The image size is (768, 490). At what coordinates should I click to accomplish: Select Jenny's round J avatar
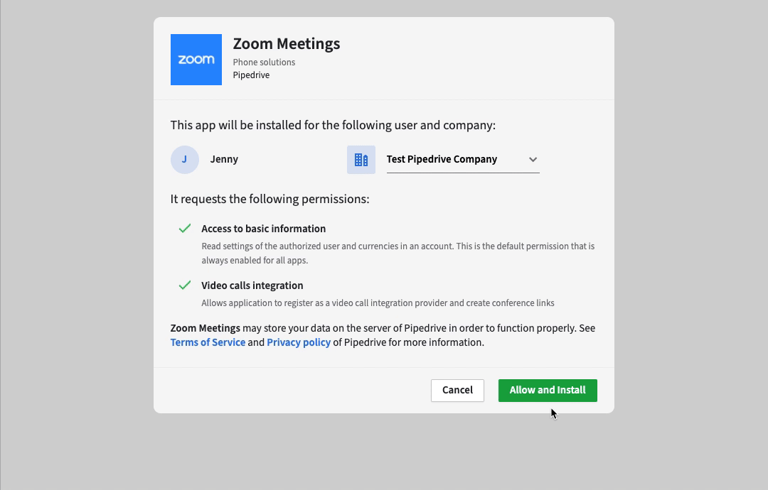[x=185, y=159]
